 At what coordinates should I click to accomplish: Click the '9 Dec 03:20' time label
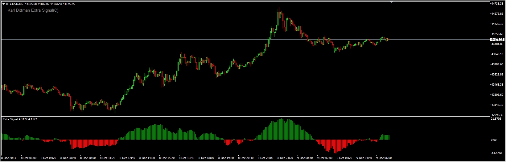344,158
